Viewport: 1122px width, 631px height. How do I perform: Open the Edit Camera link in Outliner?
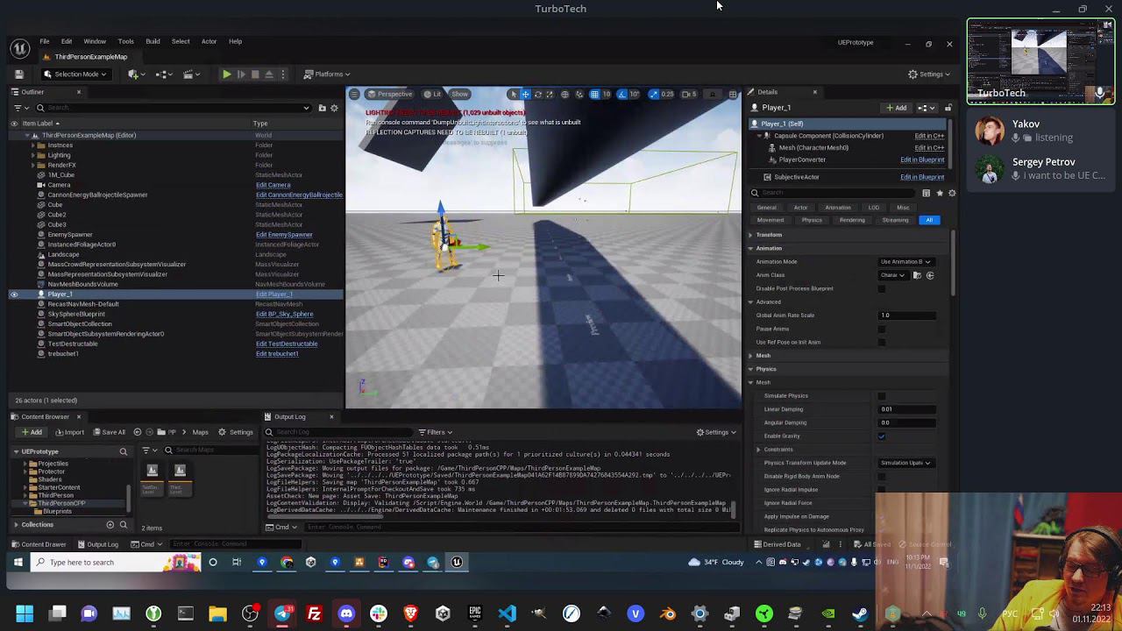point(273,185)
